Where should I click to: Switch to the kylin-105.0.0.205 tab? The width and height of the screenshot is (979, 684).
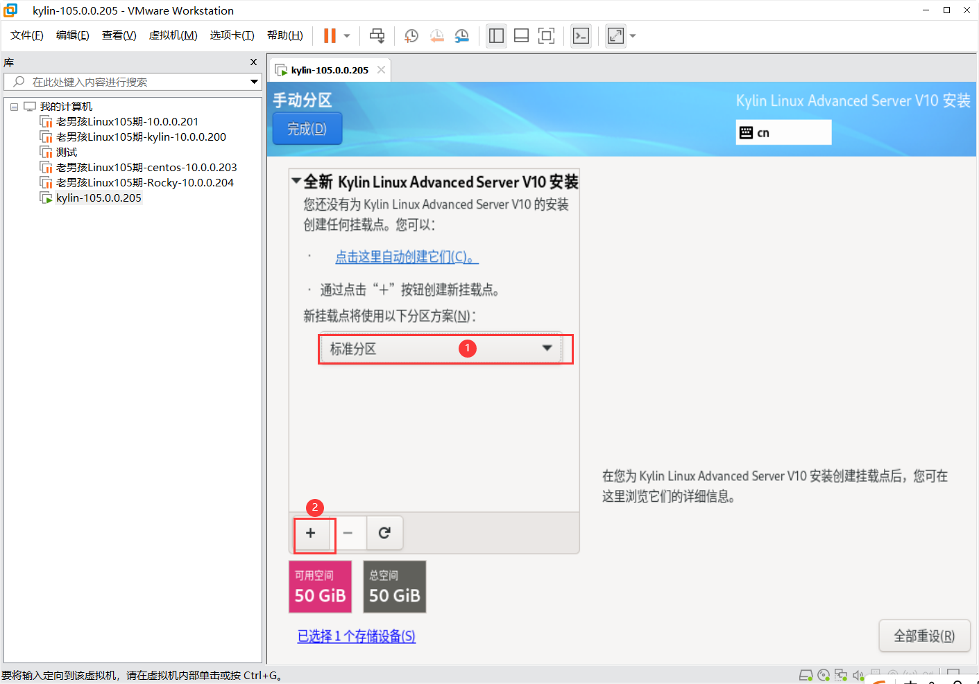330,70
